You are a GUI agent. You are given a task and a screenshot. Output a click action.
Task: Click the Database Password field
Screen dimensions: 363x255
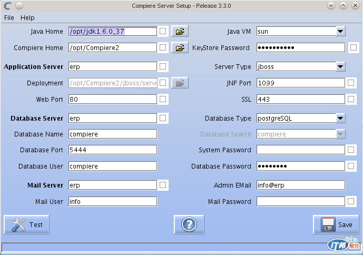[x=301, y=166]
